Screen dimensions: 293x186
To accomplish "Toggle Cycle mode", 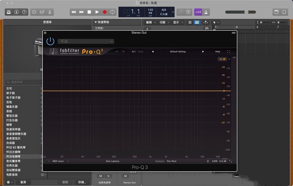I will point(113,12).
